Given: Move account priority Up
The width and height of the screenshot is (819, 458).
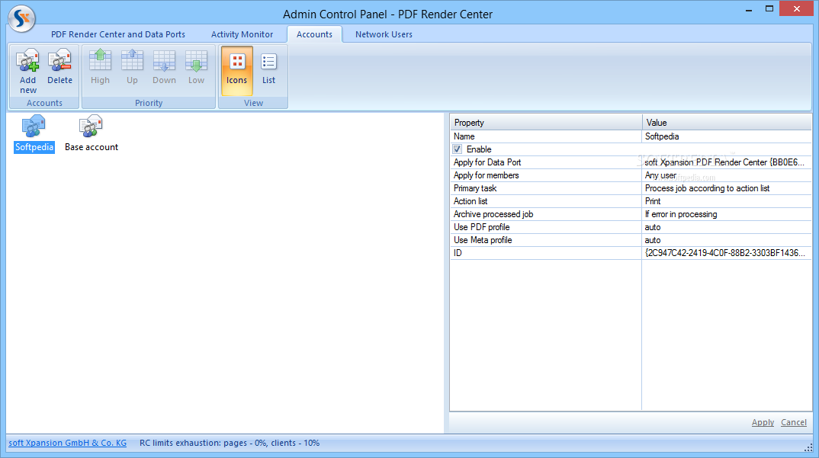Looking at the screenshot, I should (132, 67).
